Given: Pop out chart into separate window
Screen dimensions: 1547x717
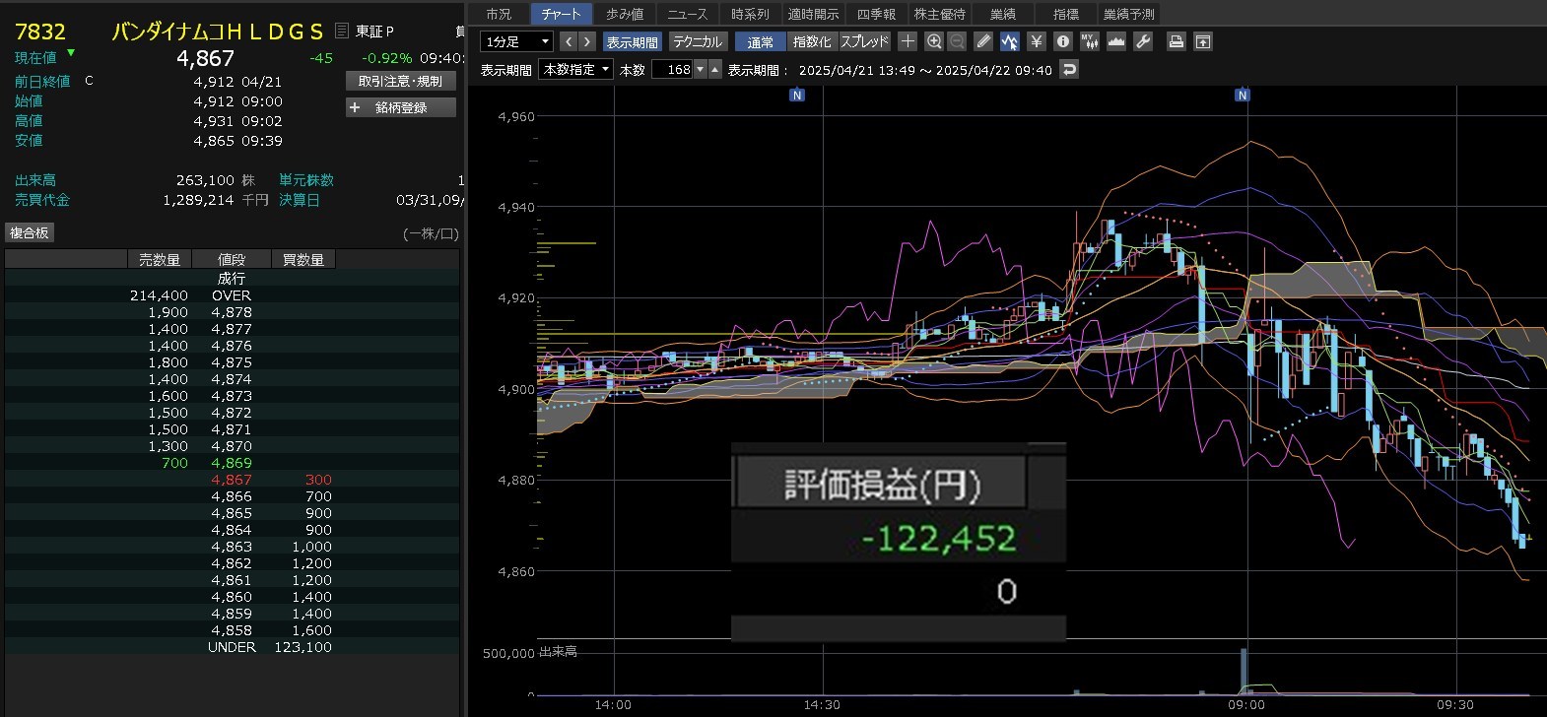Looking at the screenshot, I should click(1202, 41).
